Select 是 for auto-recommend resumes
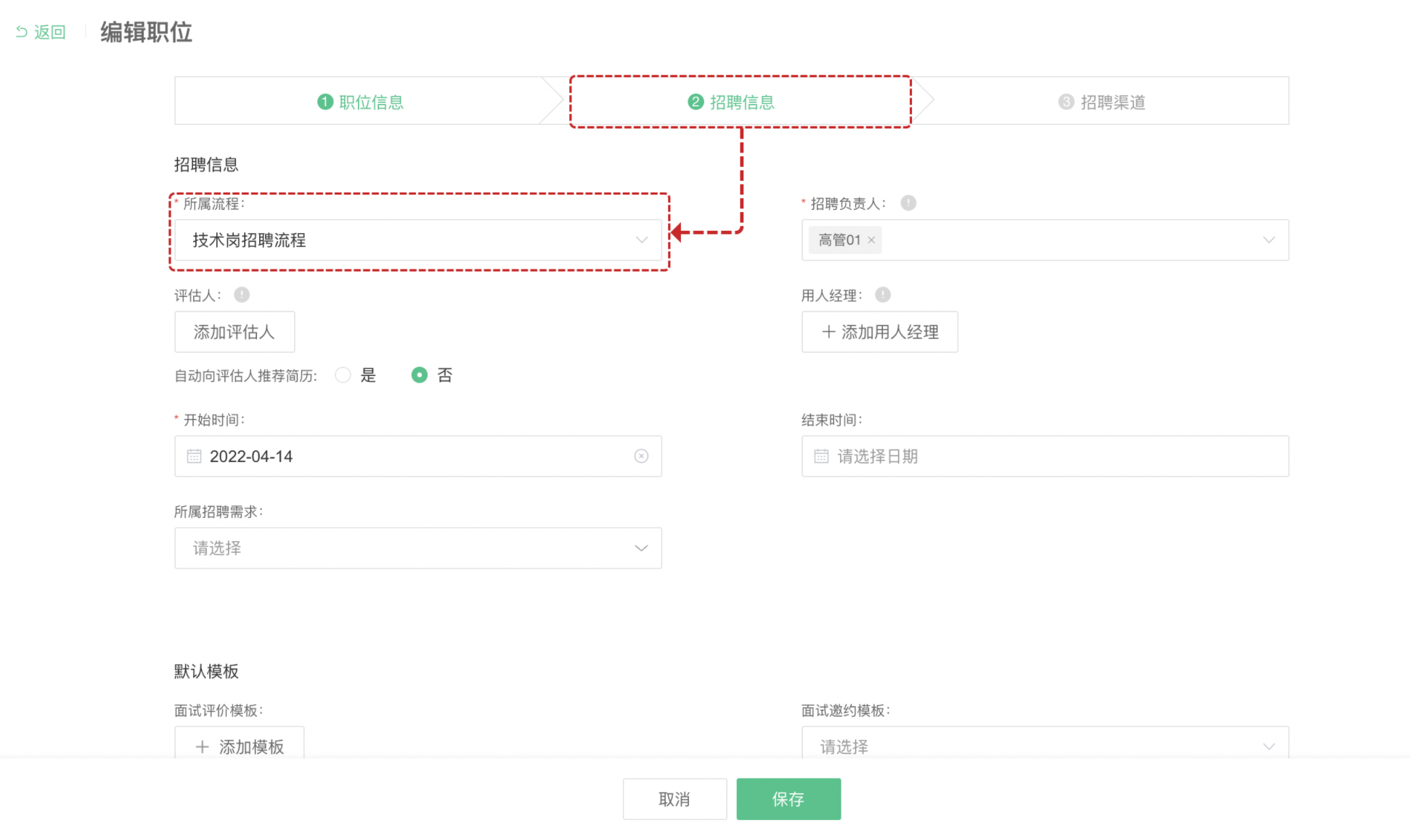This screenshot has width=1410, height=825. (343, 375)
